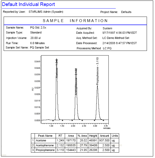Click the 'Propiophenone - 3.110' peak label

[97, 71]
